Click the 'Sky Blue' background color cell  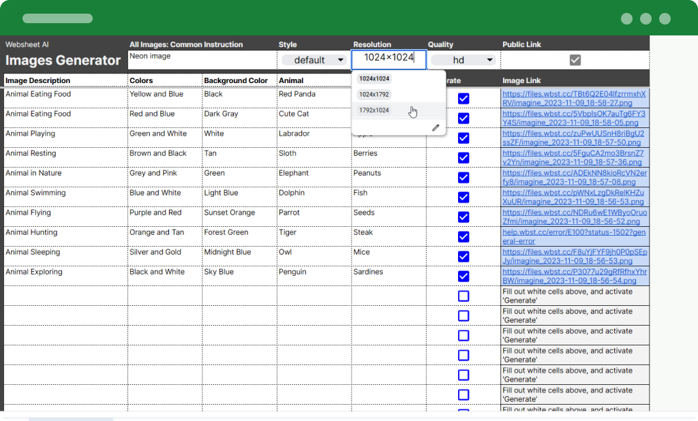[239, 276]
